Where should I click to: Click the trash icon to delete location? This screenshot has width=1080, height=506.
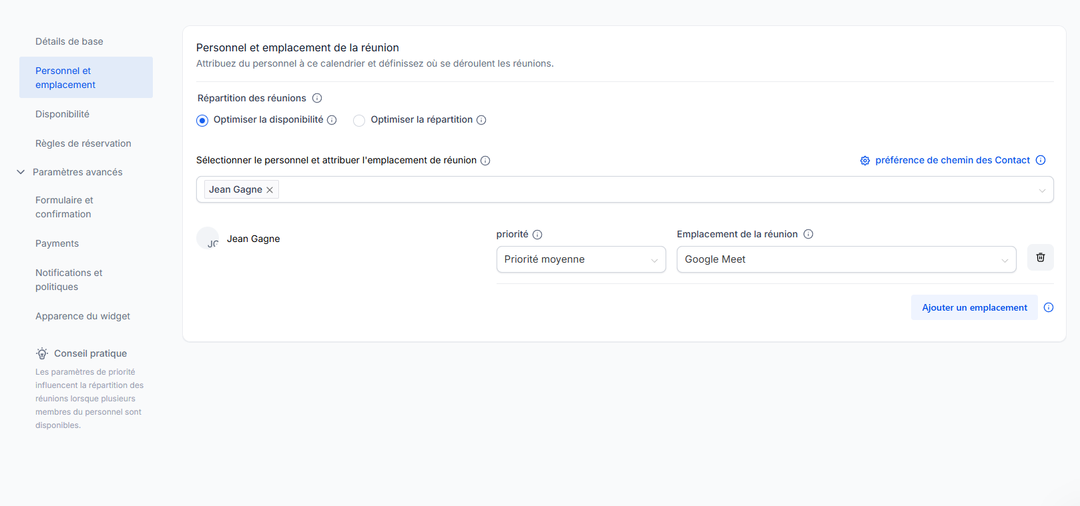(1040, 257)
